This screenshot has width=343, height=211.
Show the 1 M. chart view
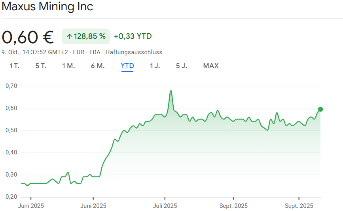tap(68, 66)
